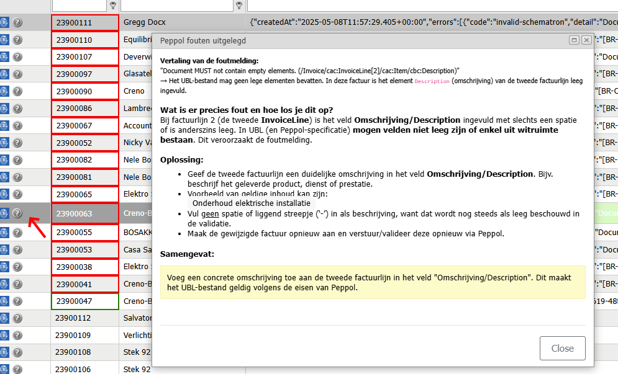Open help icon for invoice 23900086
Viewport: 618px width, 374px height.
coord(17,109)
